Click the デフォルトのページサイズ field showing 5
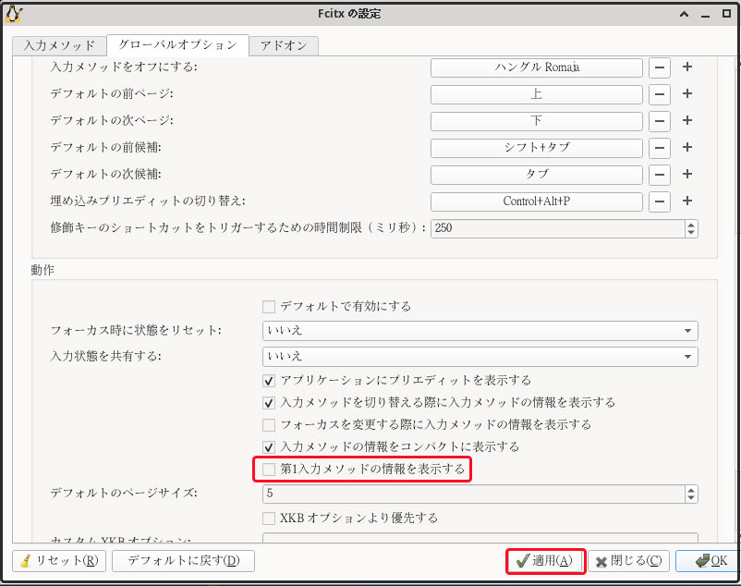This screenshot has width=741, height=586. click(x=474, y=494)
